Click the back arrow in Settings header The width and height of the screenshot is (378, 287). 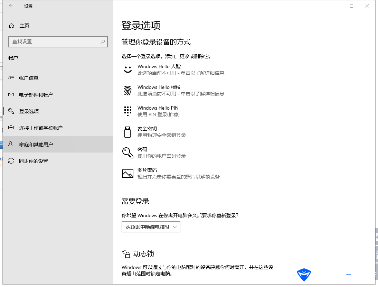pos(11,6)
